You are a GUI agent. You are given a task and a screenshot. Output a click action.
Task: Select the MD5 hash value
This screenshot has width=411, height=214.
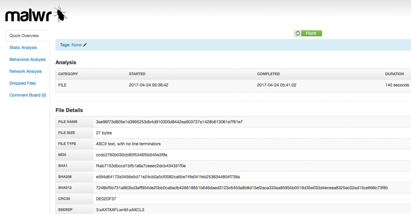(132, 155)
